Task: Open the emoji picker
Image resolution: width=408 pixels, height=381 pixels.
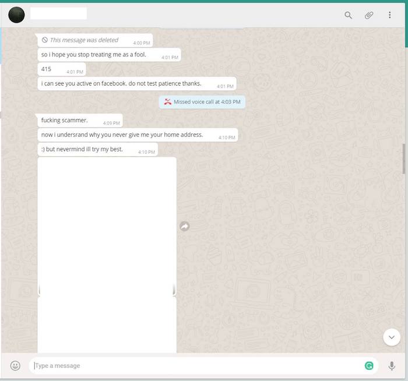Action: click(16, 366)
